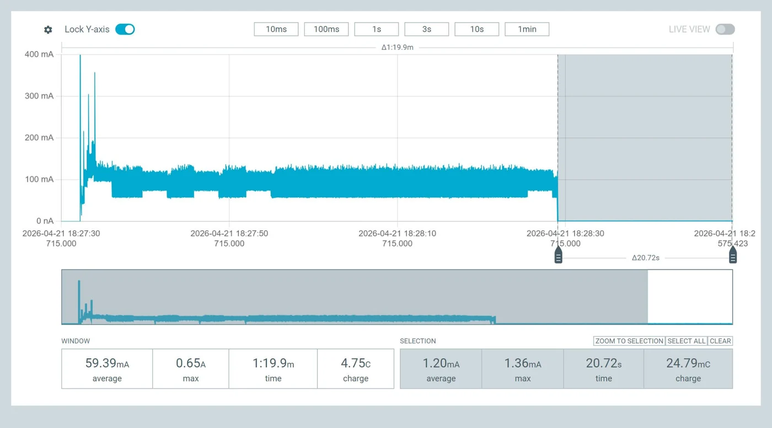Click the 18:28:30 timestamp label
Image resolution: width=772 pixels, height=428 pixels.
coord(565,238)
